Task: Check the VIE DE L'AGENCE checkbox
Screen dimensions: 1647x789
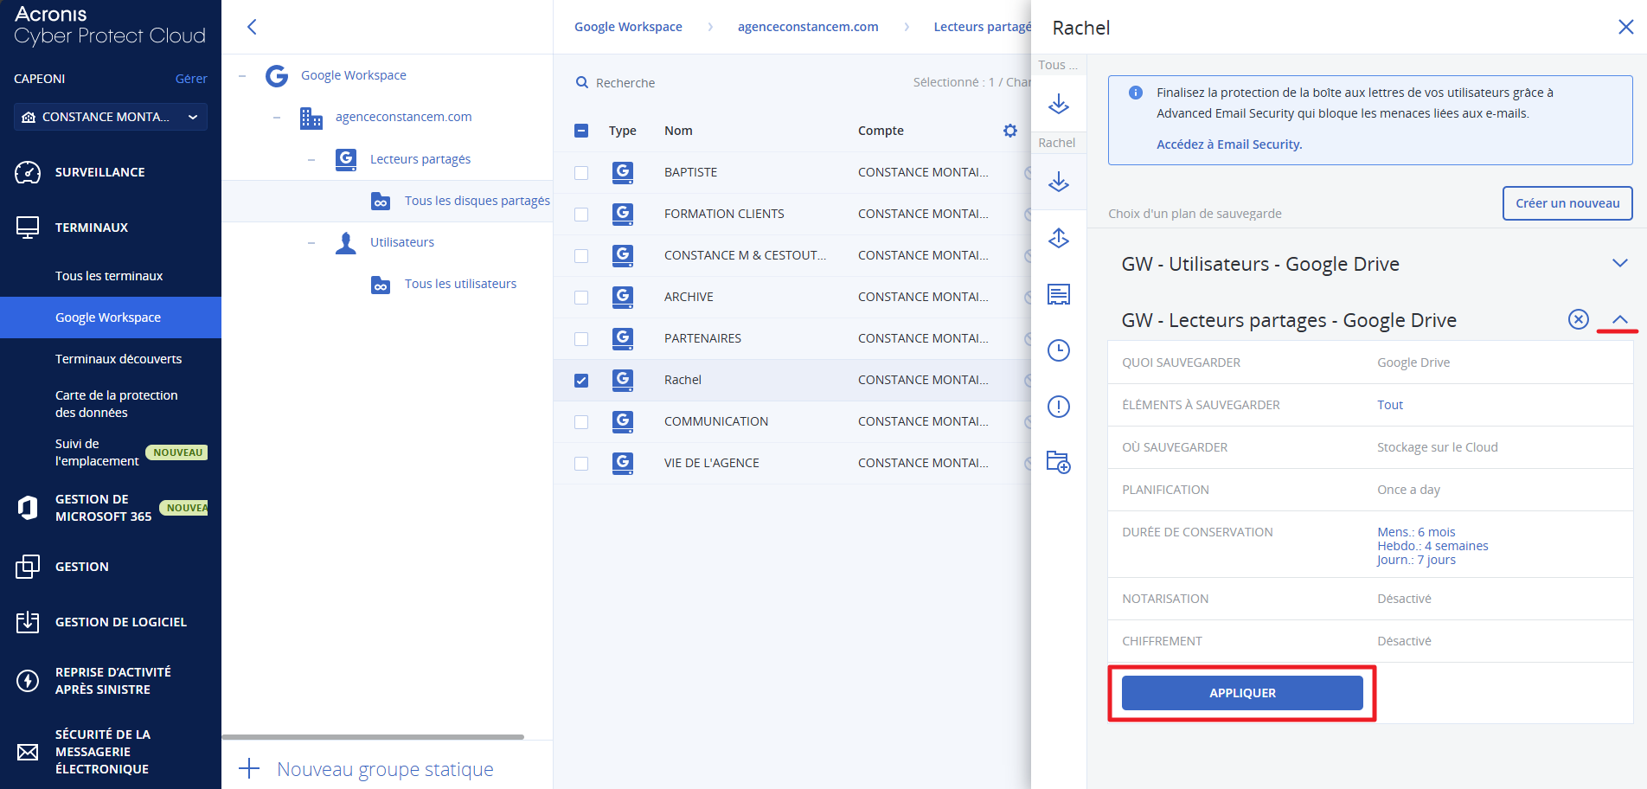Action: click(581, 464)
